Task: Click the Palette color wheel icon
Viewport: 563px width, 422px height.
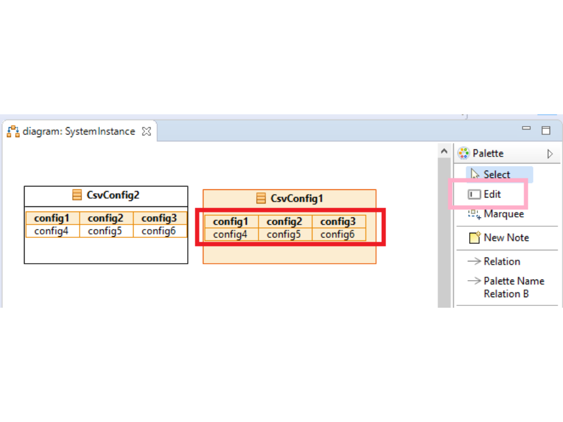Action: 463,153
